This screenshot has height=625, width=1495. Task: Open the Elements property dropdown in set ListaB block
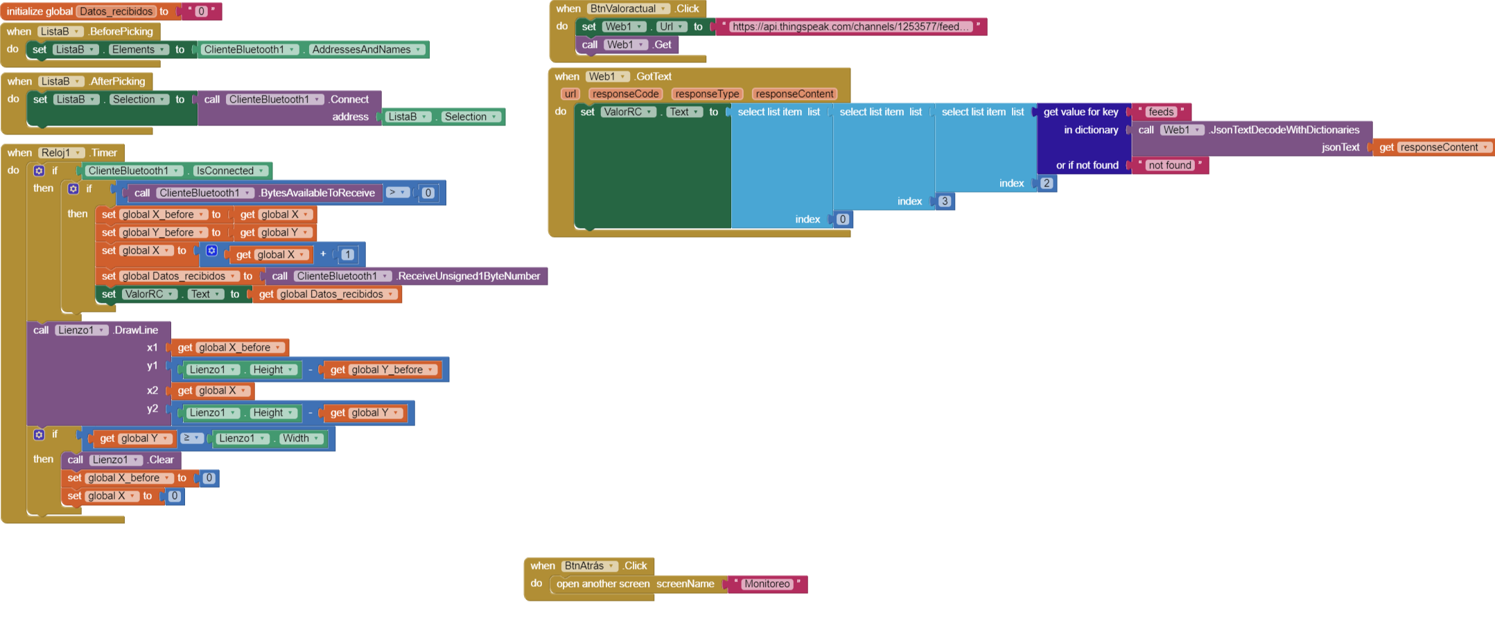click(139, 49)
